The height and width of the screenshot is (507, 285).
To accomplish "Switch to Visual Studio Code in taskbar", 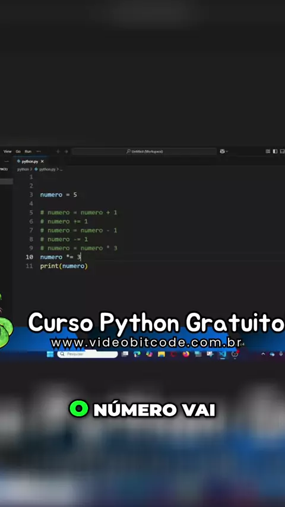I will (223, 354).
